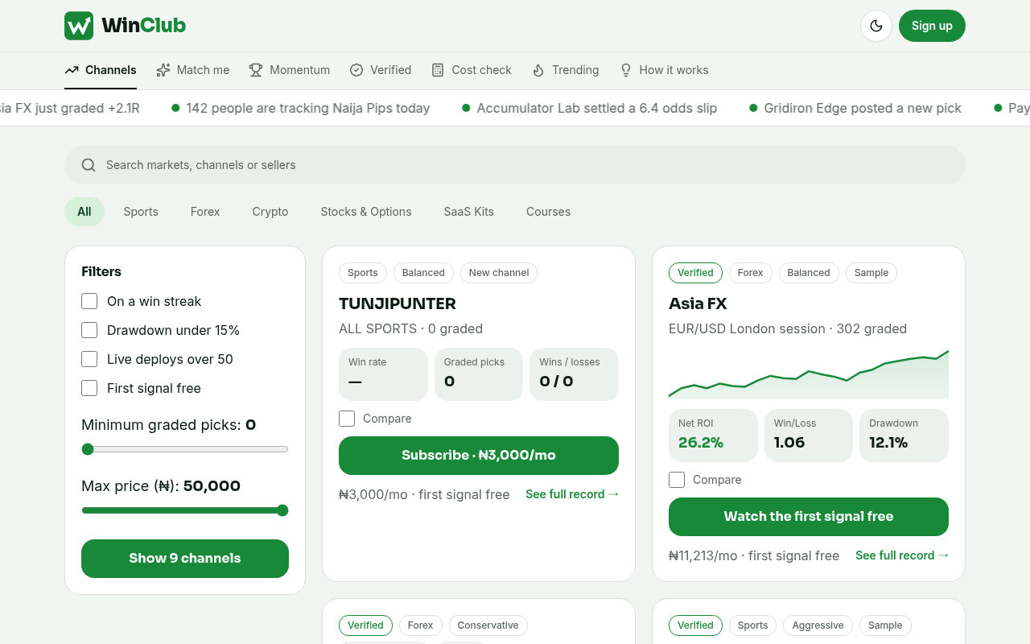Check Drawdown under 15% filter
Image resolution: width=1030 pixels, height=644 pixels.
89,330
